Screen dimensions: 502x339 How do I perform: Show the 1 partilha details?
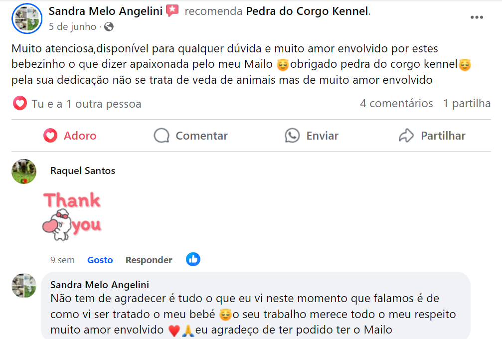(x=467, y=104)
